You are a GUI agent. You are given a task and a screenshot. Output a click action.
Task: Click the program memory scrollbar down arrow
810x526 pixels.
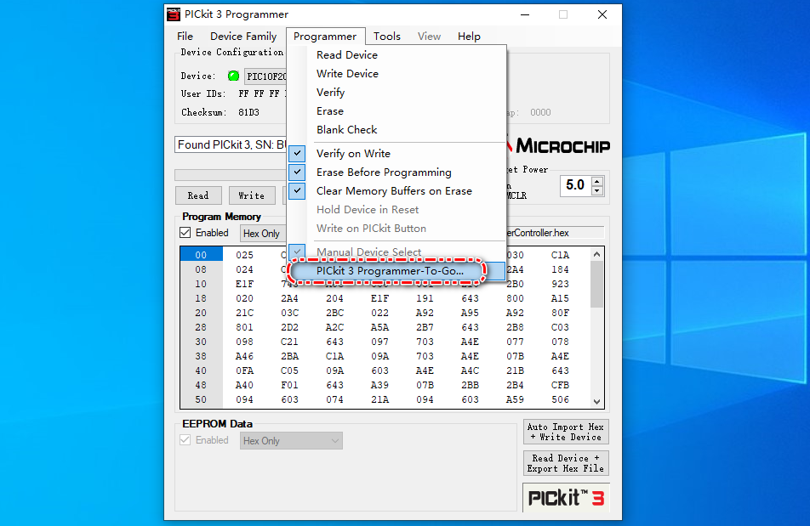click(x=596, y=402)
